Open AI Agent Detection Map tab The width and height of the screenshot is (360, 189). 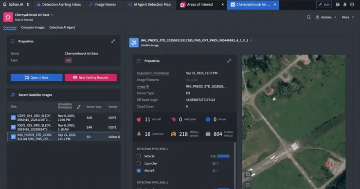point(149,4)
